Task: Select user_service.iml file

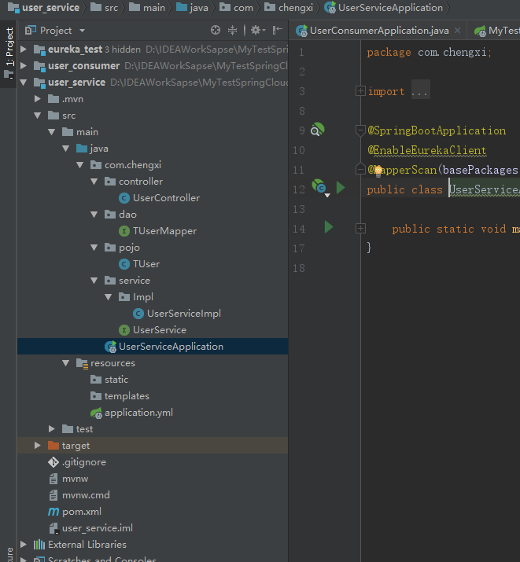Action: 90,528
